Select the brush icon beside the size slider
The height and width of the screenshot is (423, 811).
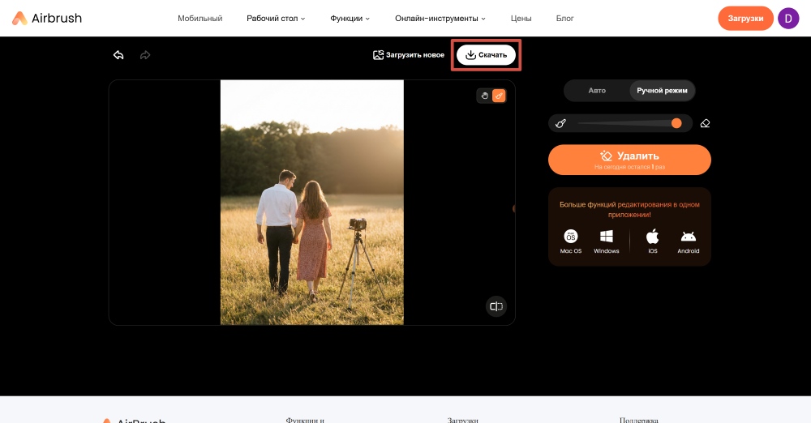click(560, 123)
